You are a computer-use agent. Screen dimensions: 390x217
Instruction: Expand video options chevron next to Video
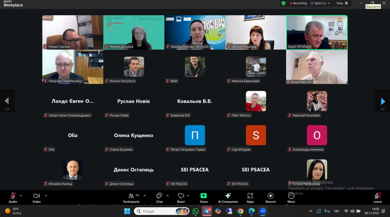point(46,196)
